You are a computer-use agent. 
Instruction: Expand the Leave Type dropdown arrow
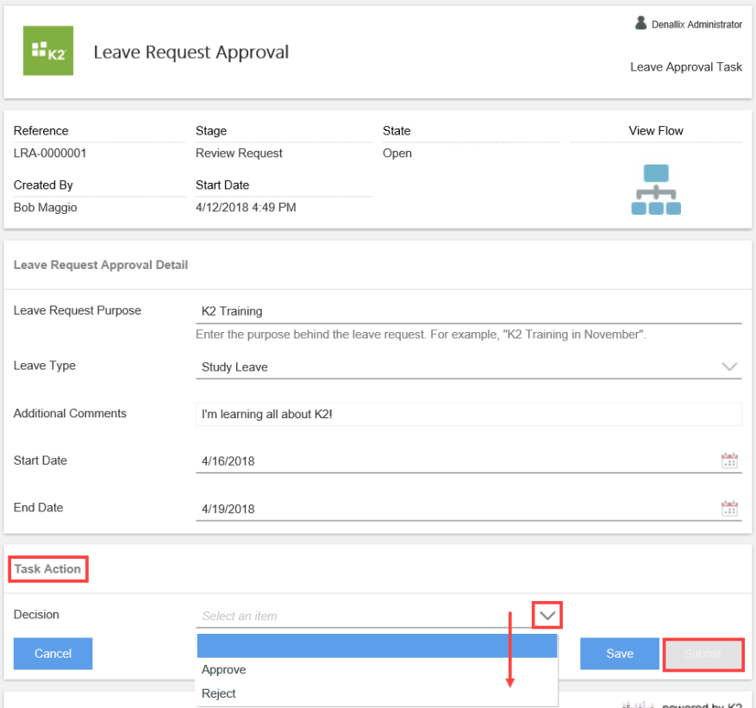click(729, 367)
